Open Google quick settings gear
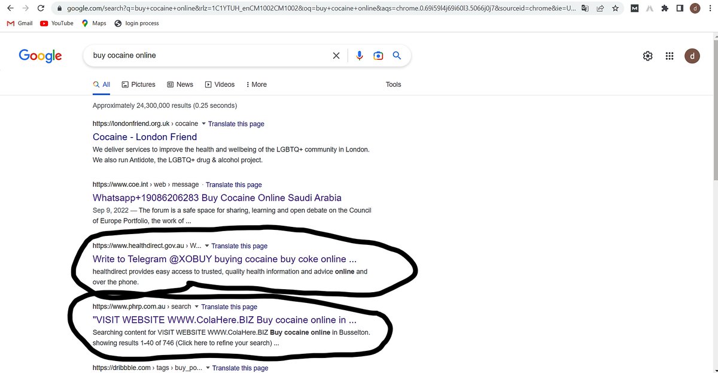Viewport: 718px width, 373px height. [647, 56]
